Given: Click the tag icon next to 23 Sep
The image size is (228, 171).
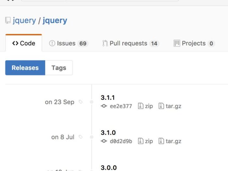Looking at the screenshot, I should point(81,102).
